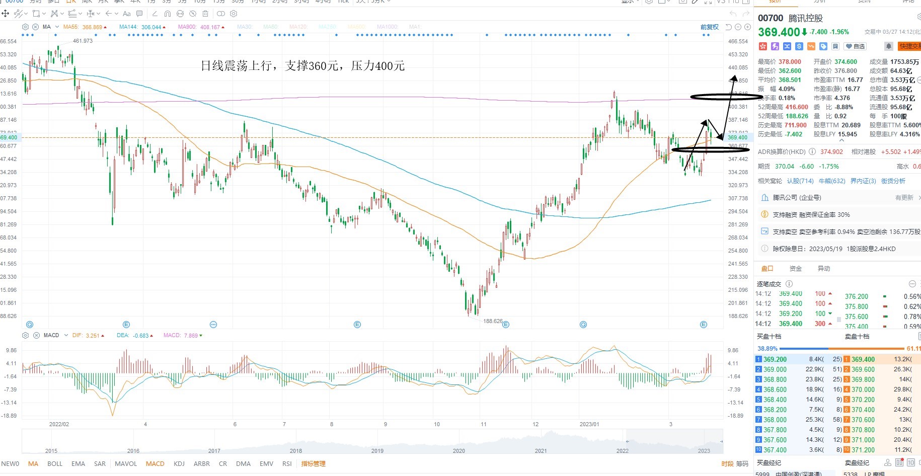This screenshot has height=476, width=921.
Task: Toggle 自选 favorite heart button
Action: (855, 46)
